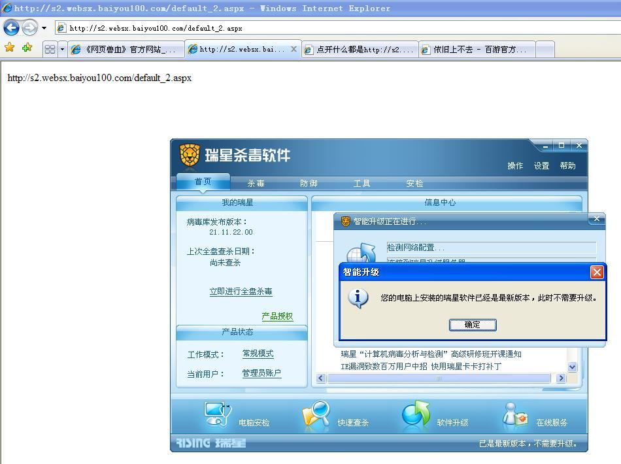
Task: Click the page URL text in IE content
Action: click(x=99, y=78)
